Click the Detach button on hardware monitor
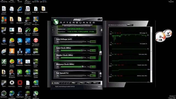 pyautogui.click(x=130, y=25)
